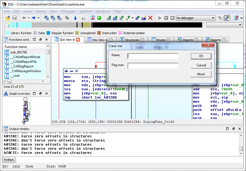This screenshot has height=171, width=246.
Task: Click the Output window panel icon
Action: click(x=6, y=129)
